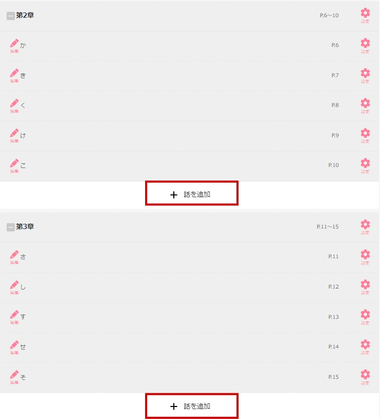This screenshot has height=419, width=380.
Task: Open the settings gear for the P.10 episode
Action: 365,166
